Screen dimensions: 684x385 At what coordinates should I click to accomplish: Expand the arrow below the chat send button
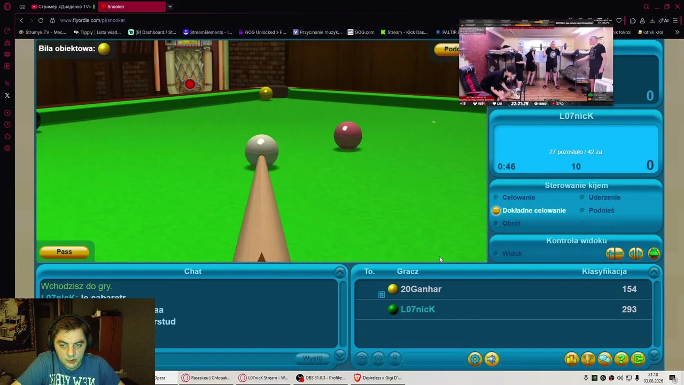pos(340,356)
